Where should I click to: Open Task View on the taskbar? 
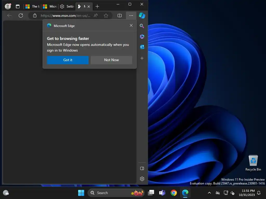tap(151, 193)
